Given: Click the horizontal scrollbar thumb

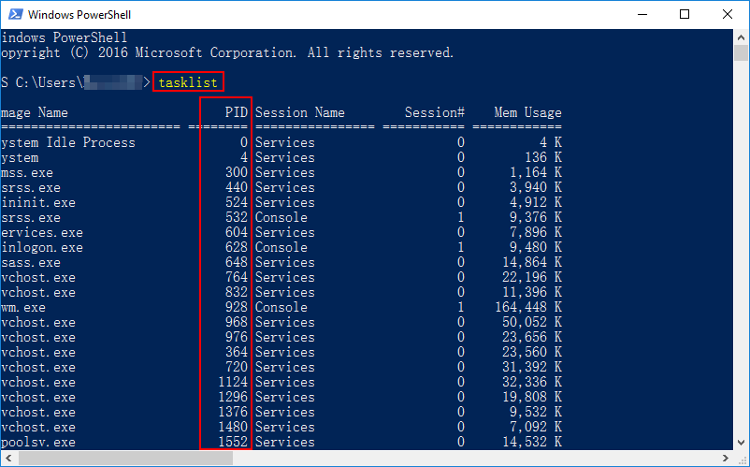Looking at the screenshot, I should pos(126,459).
